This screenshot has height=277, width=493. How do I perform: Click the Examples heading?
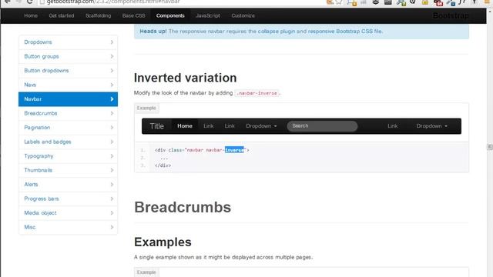tap(163, 242)
